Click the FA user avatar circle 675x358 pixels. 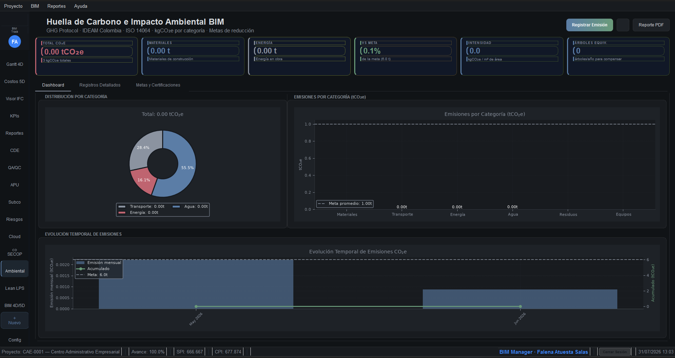click(x=14, y=42)
